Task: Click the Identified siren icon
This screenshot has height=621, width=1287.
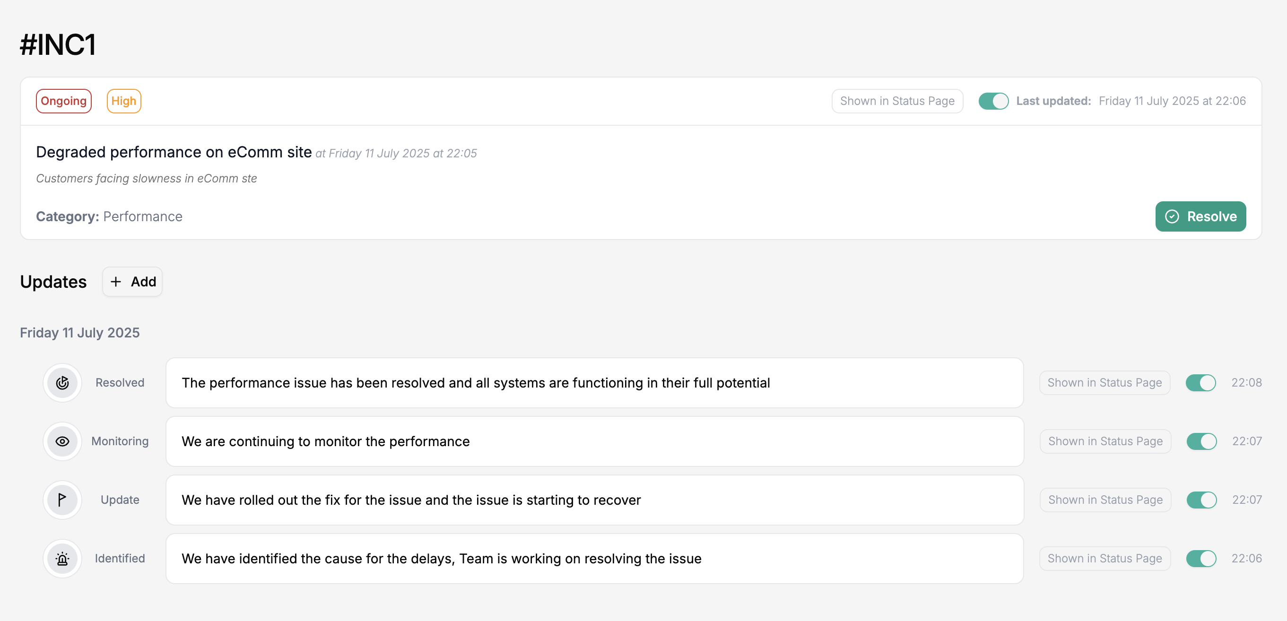Action: click(x=62, y=559)
